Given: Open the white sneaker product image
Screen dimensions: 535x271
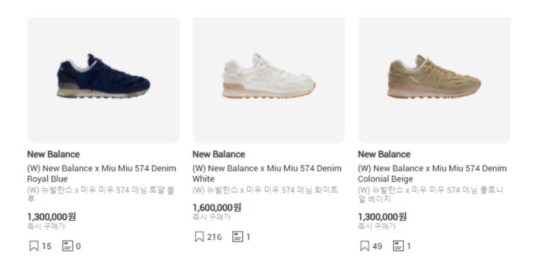Looking at the screenshot, I should pyautogui.click(x=269, y=80).
